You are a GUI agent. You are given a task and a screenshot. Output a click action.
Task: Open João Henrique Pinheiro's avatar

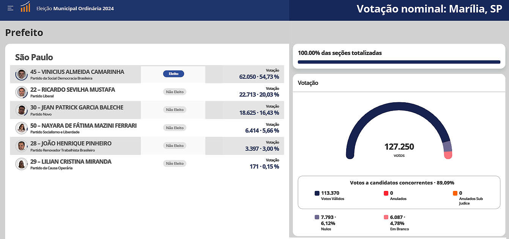coord(22,146)
